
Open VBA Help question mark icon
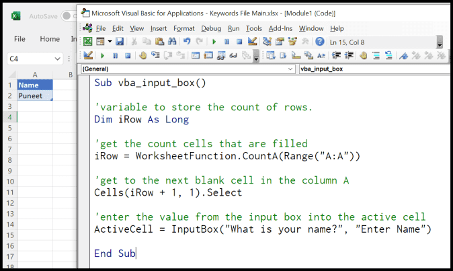click(x=319, y=42)
